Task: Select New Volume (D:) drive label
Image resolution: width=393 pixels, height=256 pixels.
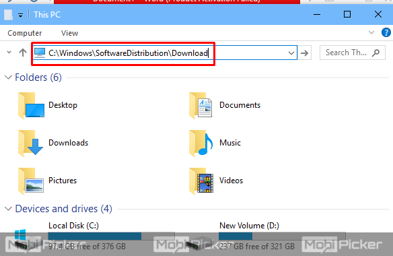Action: coord(249,226)
